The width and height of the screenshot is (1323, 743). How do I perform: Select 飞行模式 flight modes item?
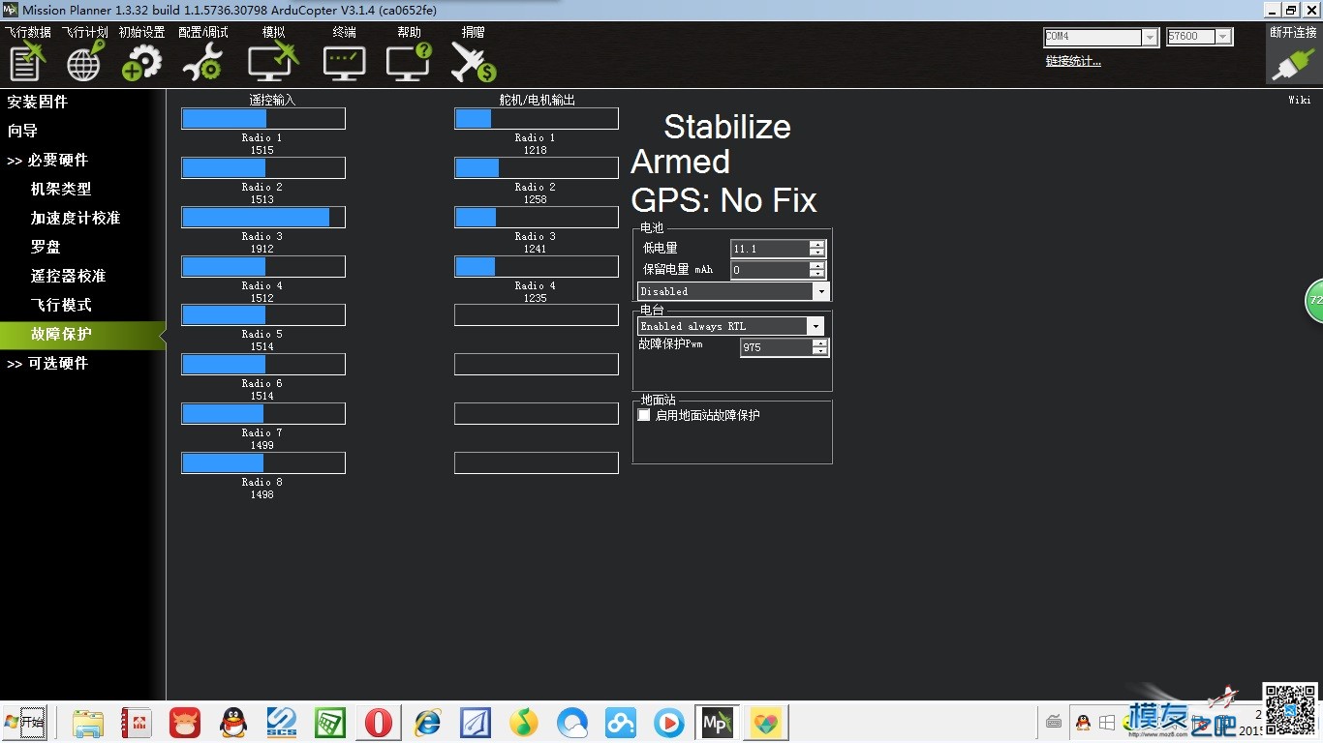[61, 305]
